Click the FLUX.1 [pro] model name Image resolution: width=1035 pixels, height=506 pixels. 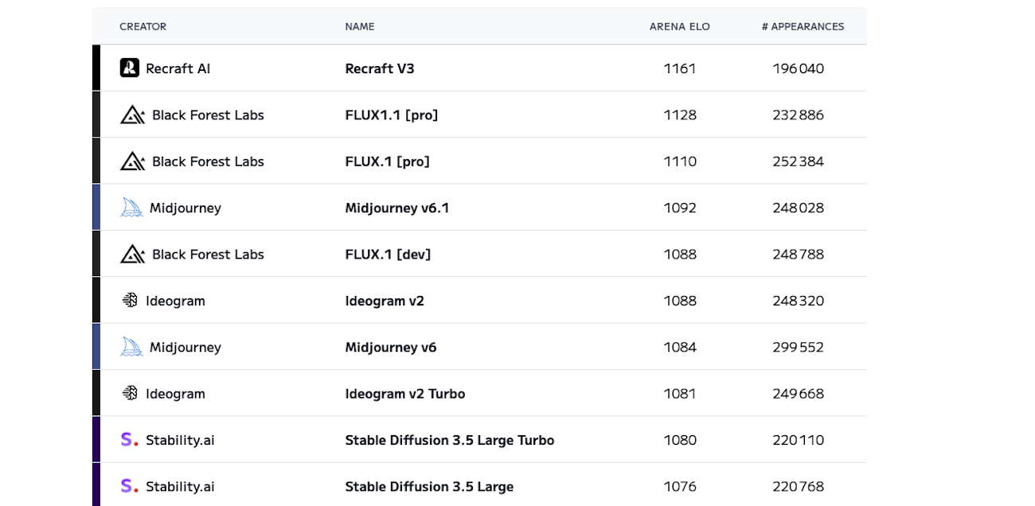pos(388,162)
